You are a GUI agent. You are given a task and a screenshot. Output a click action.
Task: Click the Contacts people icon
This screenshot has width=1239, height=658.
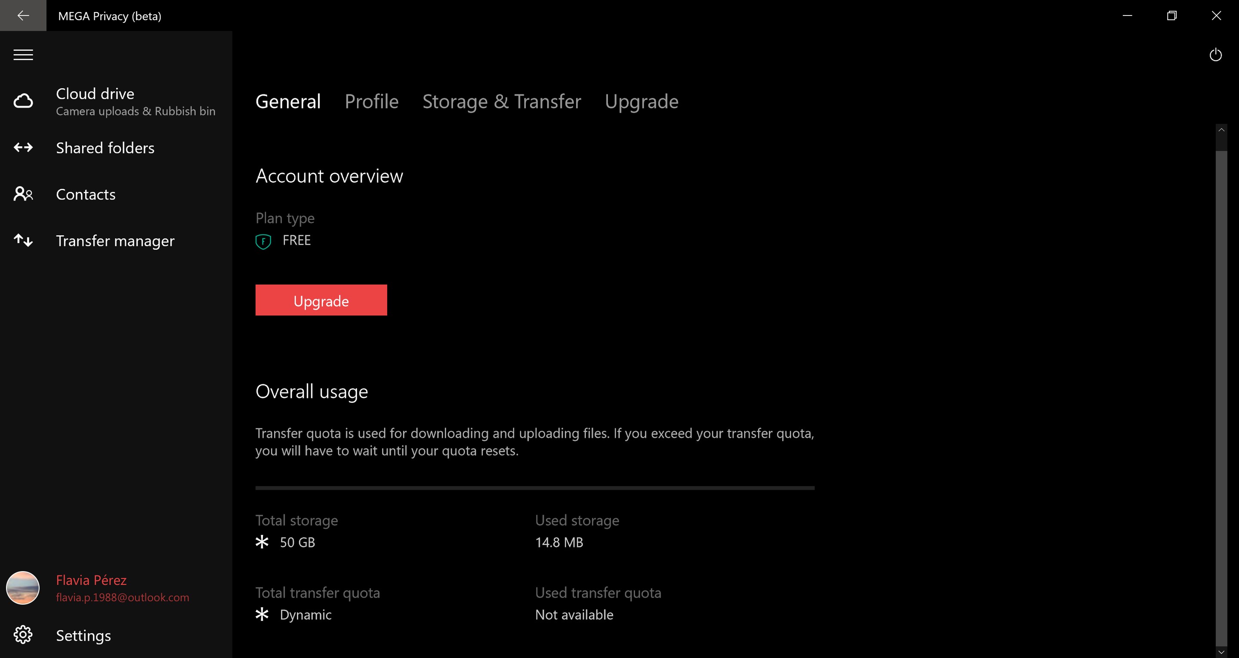click(x=23, y=194)
